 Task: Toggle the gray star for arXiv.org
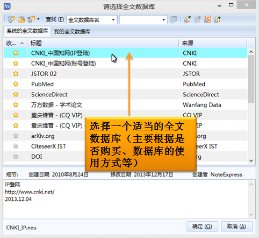16,136
